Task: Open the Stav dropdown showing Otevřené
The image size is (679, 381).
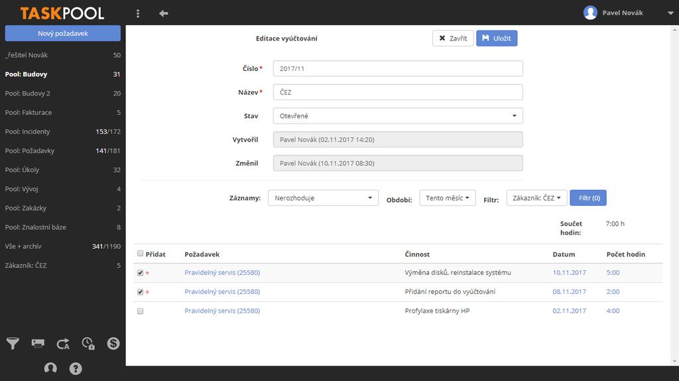Action: [x=398, y=115]
